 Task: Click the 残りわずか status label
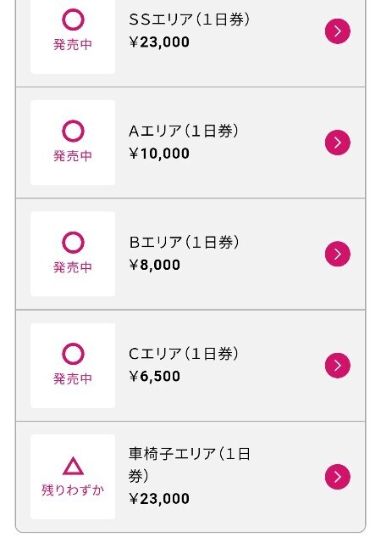click(73, 490)
